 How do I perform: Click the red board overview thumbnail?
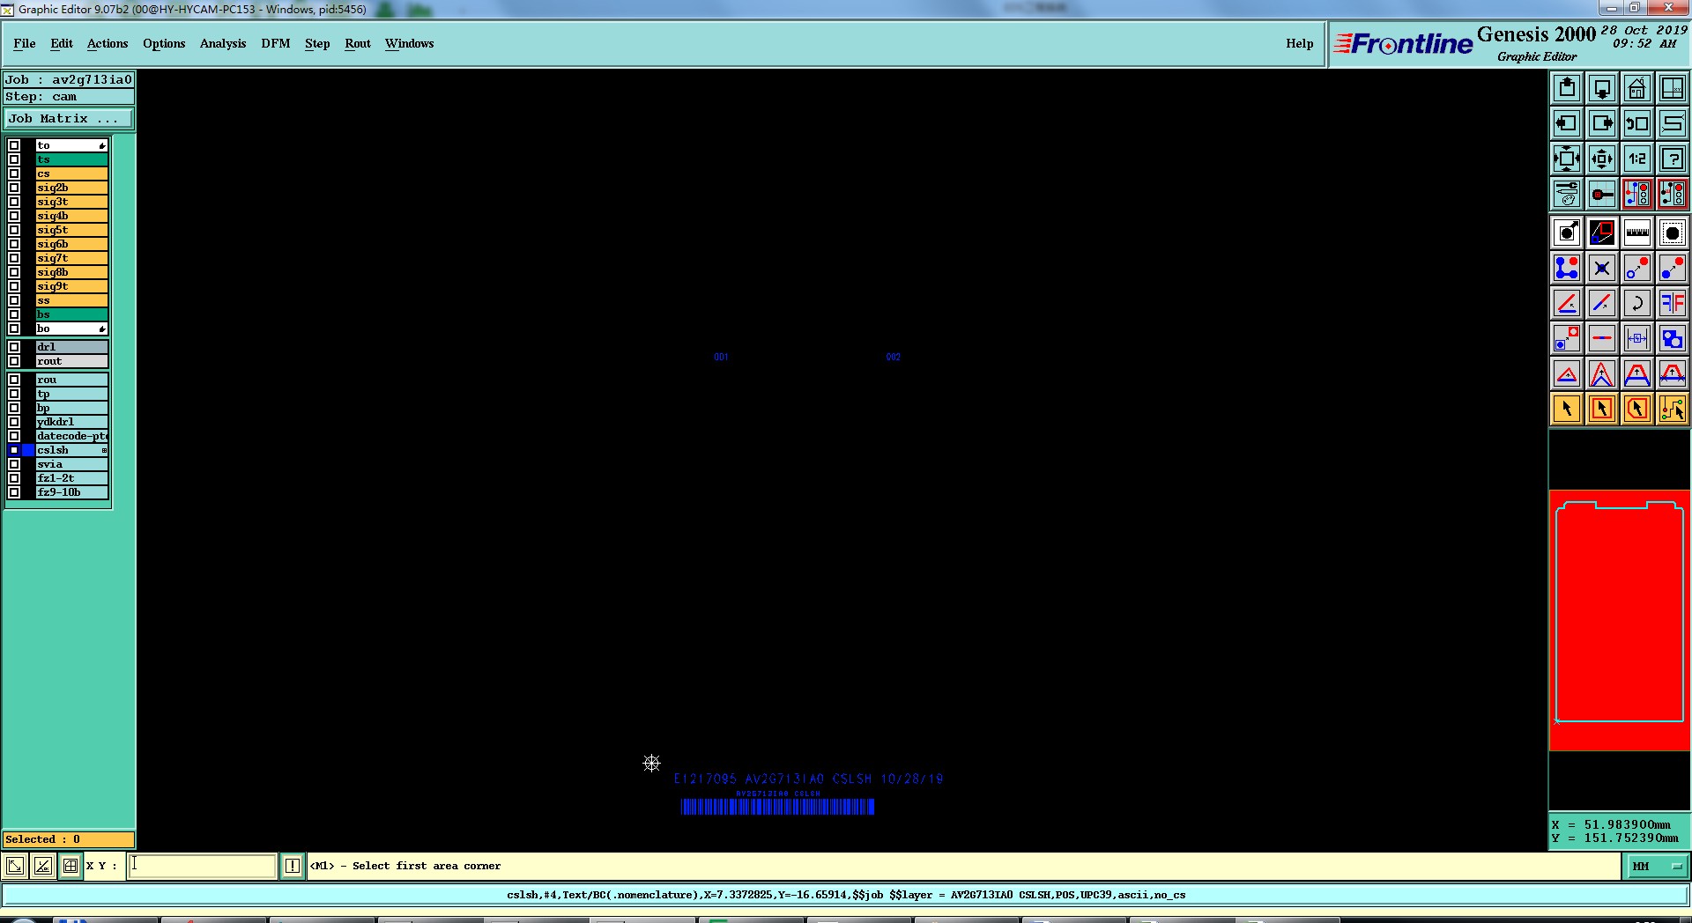pyautogui.click(x=1620, y=620)
